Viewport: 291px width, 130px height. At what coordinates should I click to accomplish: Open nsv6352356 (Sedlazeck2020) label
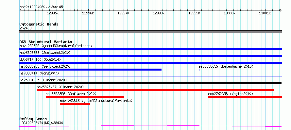click(71, 94)
